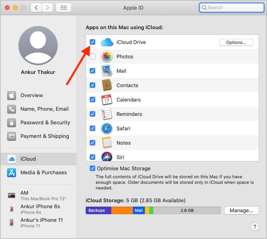Go back with the left chevron button

tap(36, 8)
